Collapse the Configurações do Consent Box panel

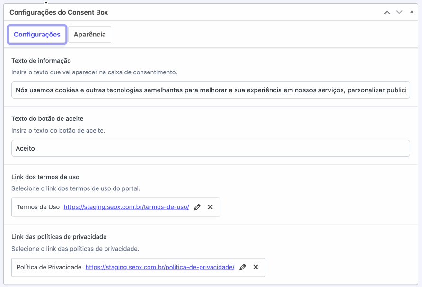click(x=412, y=12)
